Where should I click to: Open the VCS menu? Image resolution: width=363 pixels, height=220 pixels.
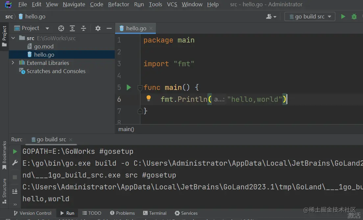[172, 4]
